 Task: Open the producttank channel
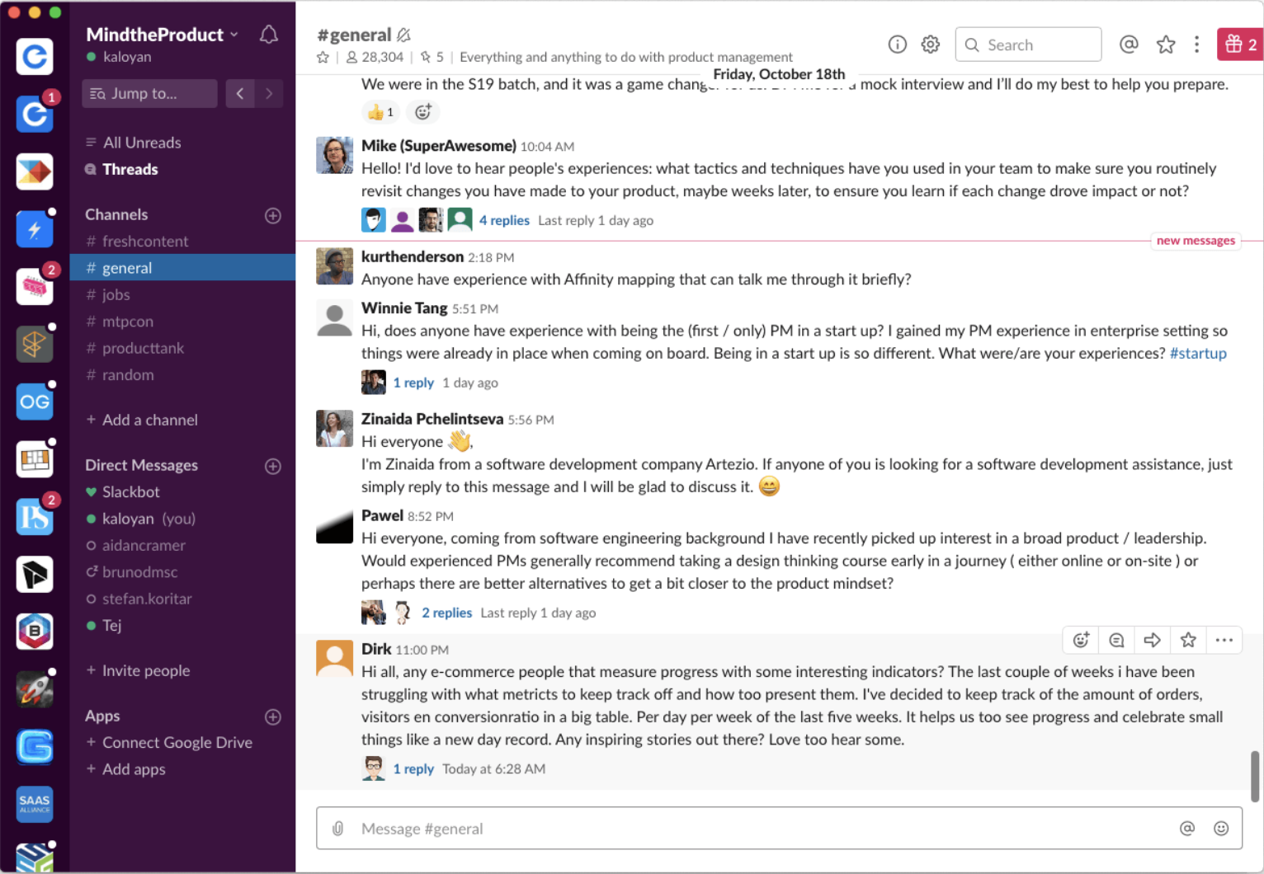pos(182,348)
